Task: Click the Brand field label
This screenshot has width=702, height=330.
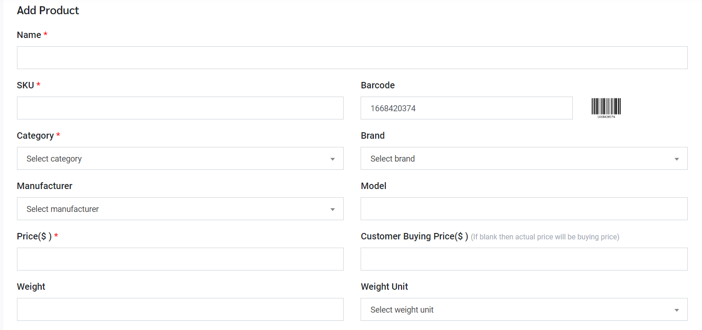Action: (373, 135)
